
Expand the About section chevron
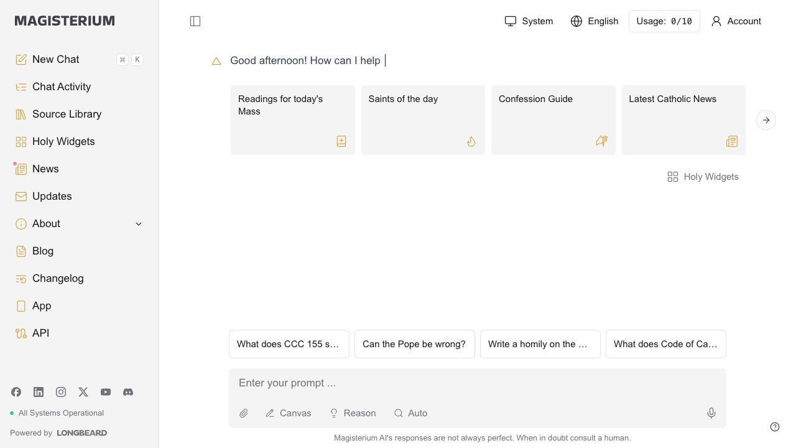point(139,224)
